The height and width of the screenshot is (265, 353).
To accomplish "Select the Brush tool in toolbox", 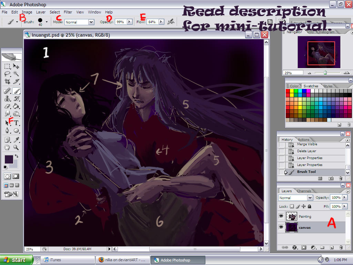I will coord(16,91).
